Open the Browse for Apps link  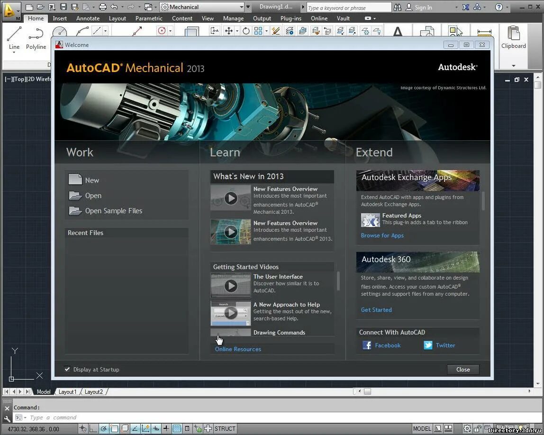(x=382, y=235)
